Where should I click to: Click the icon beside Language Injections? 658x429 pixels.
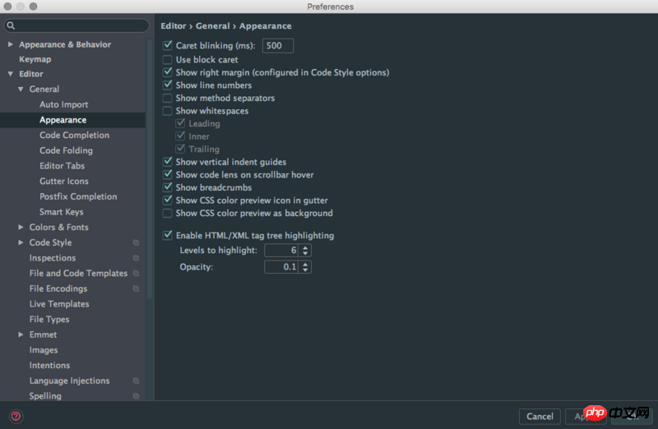136,381
